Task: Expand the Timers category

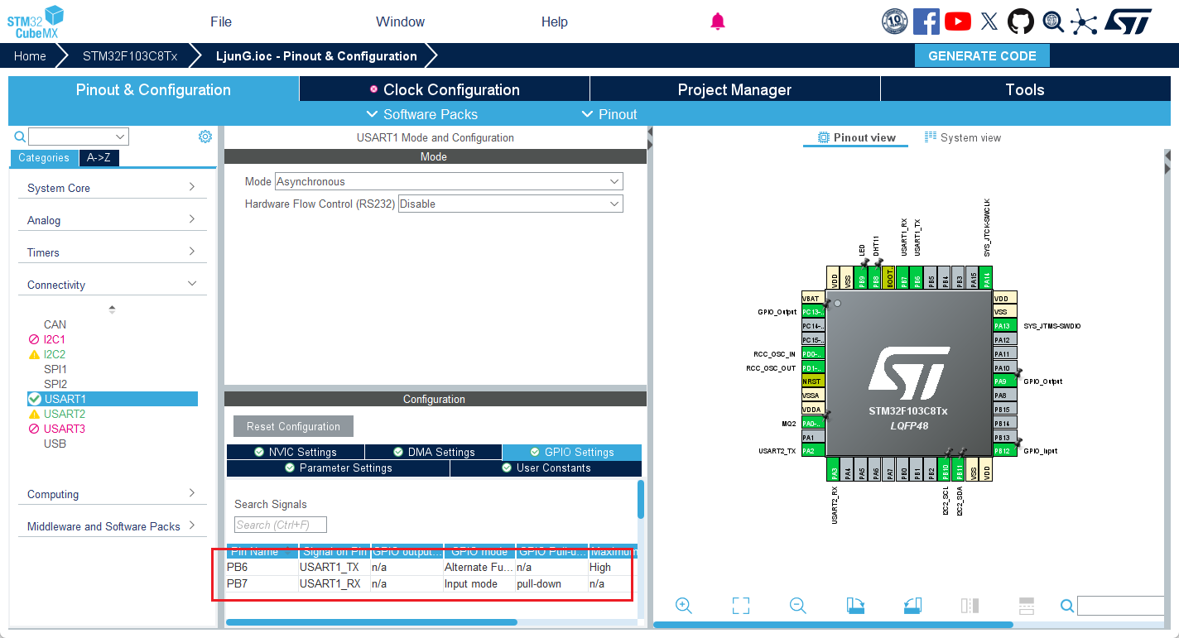Action: pos(113,252)
